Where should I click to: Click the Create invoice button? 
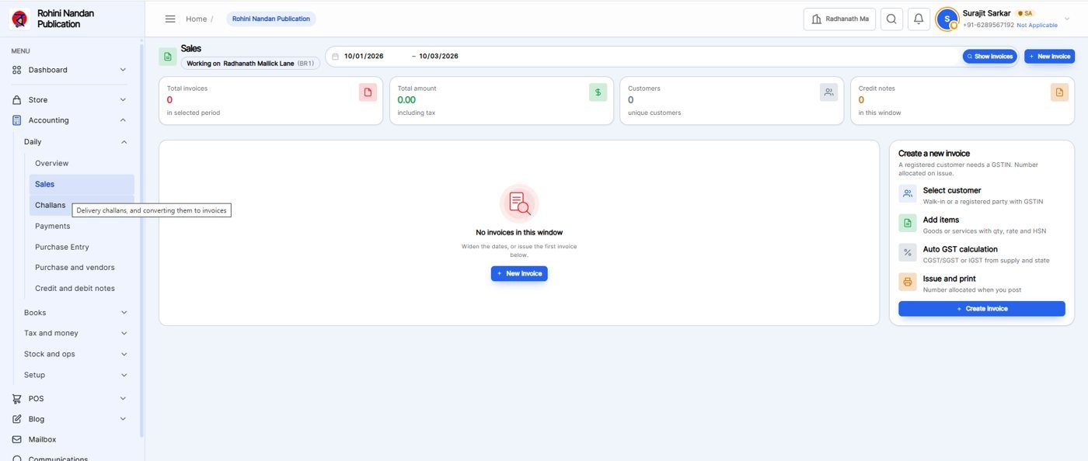pos(982,309)
